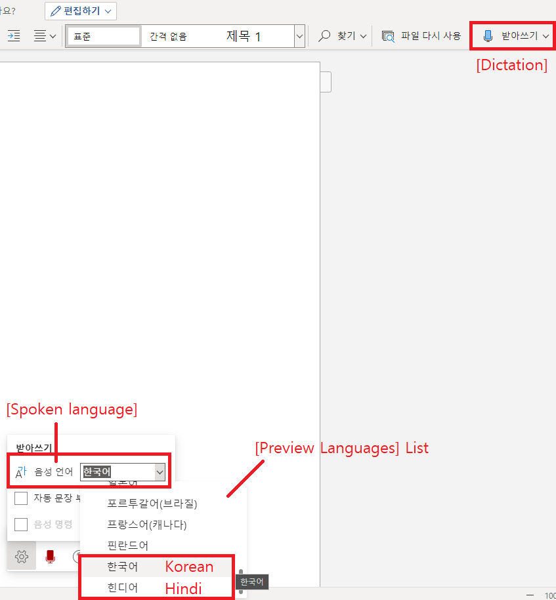Open dictation settings gear icon
Viewport: 556px width, 600px height.
point(22,556)
